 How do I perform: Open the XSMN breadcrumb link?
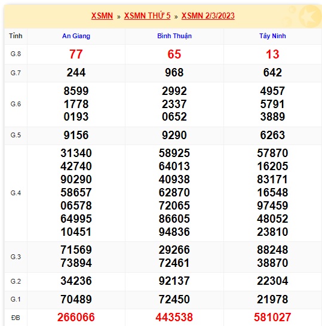(x=102, y=16)
